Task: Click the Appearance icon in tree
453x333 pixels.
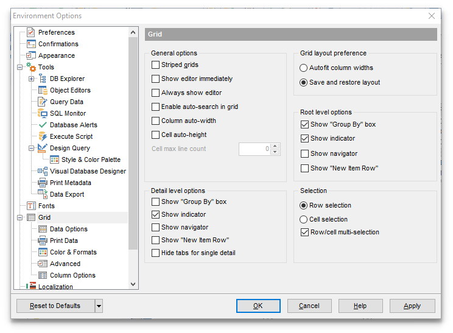Action: 31,55
